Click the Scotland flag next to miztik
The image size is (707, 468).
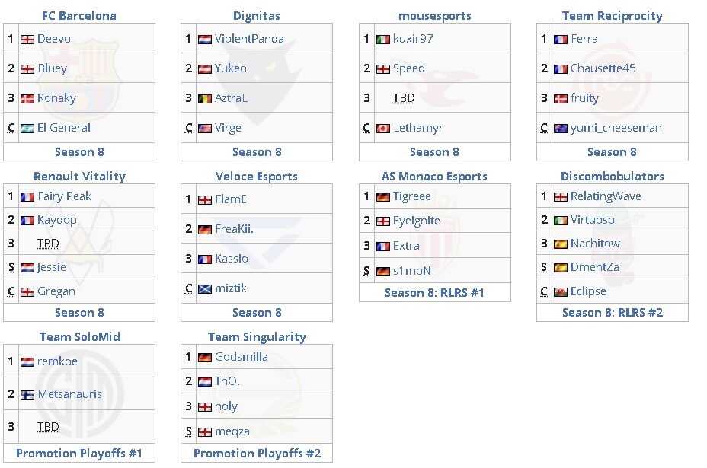click(205, 288)
